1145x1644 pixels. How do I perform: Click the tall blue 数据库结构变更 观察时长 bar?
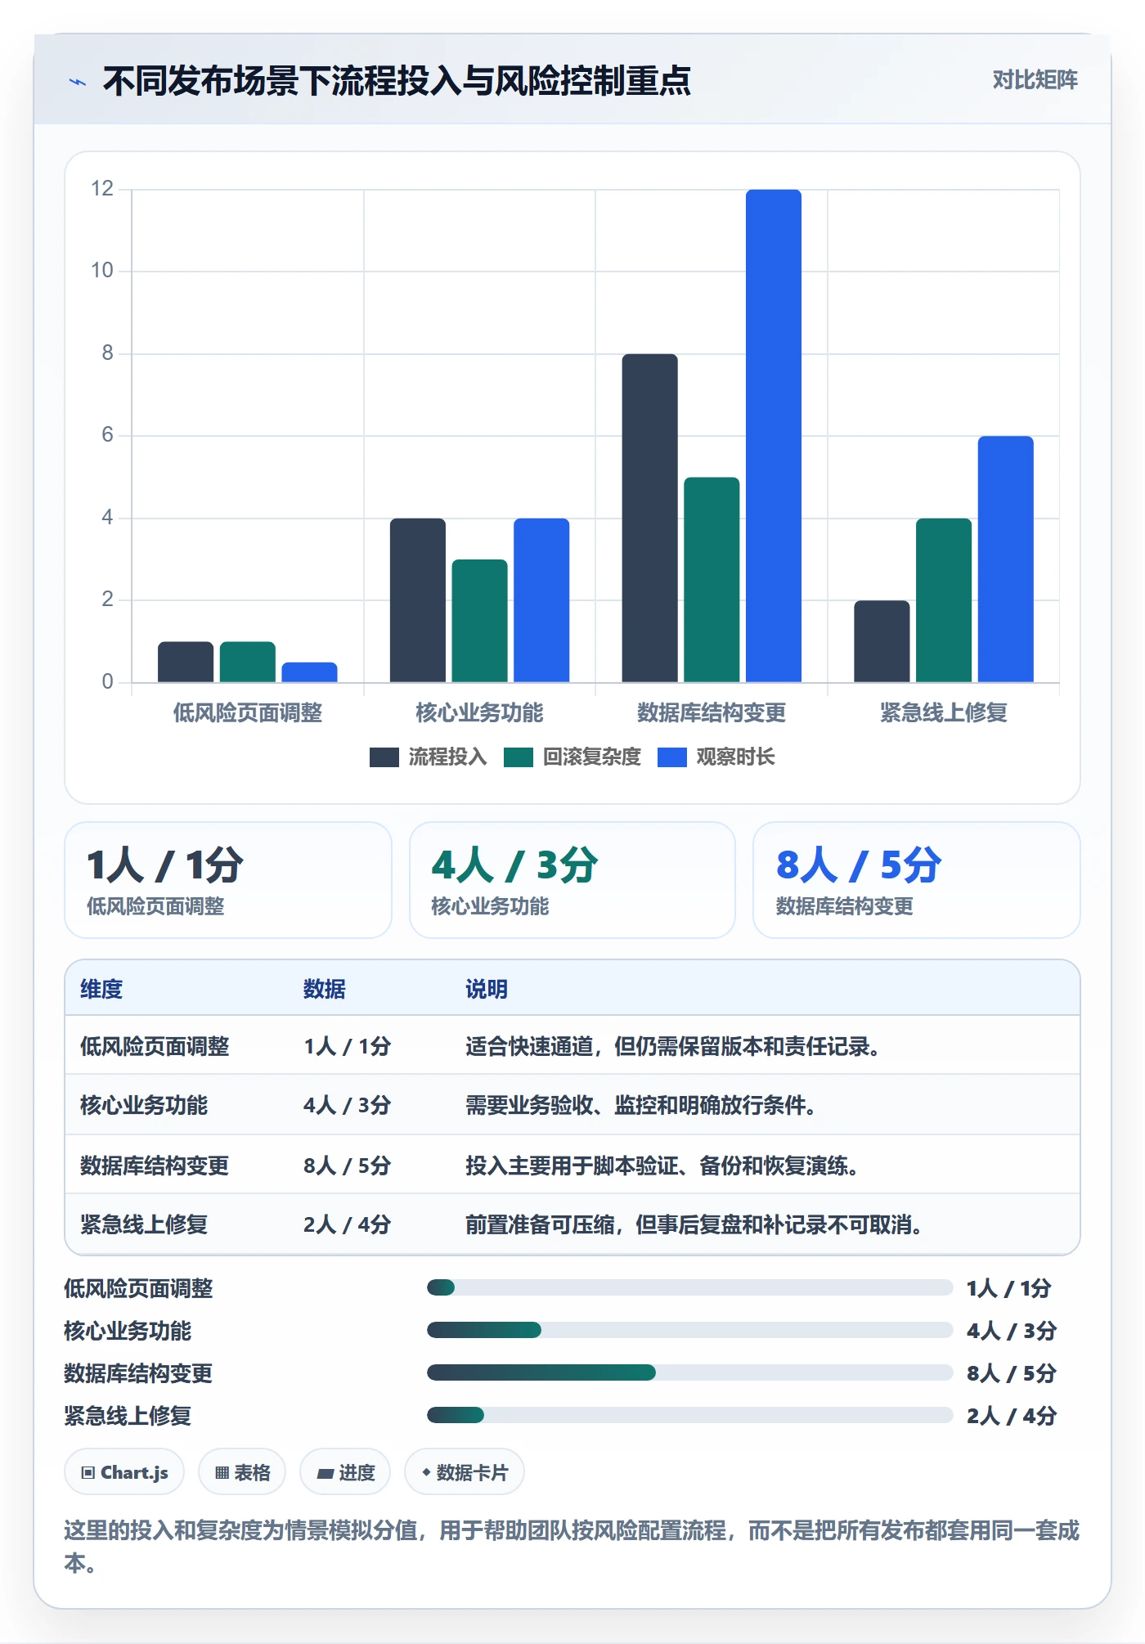pos(774,436)
